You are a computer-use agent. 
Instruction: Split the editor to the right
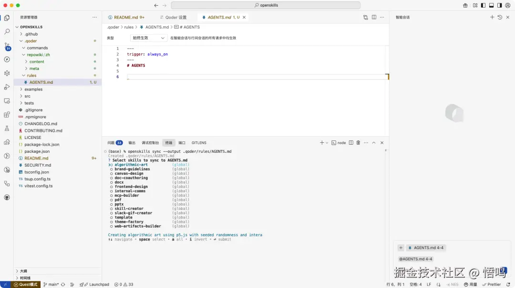tap(374, 18)
